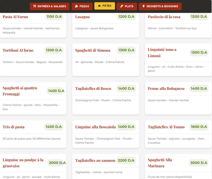Click Tagliatelles di Bosco 1400 D.A price
Image resolution: width=212 pixels, height=179 pixels.
coord(126,89)
